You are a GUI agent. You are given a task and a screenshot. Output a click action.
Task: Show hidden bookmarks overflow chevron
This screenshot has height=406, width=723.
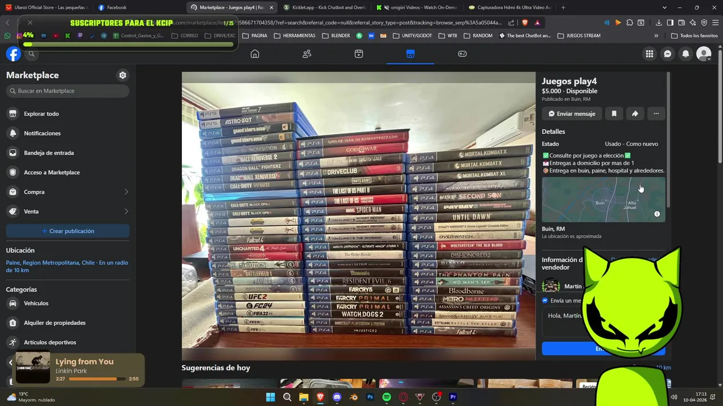pos(656,36)
